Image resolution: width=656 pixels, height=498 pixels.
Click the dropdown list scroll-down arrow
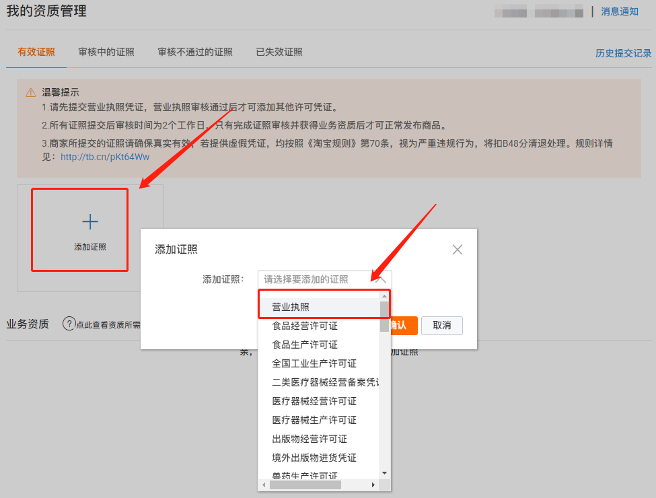[385, 474]
